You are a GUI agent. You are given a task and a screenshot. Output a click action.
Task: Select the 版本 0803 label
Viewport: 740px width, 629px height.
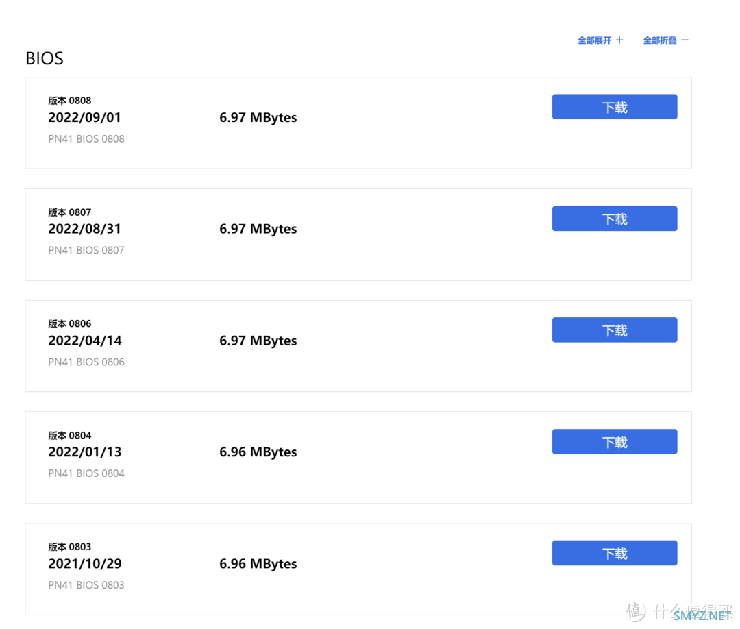click(x=69, y=547)
